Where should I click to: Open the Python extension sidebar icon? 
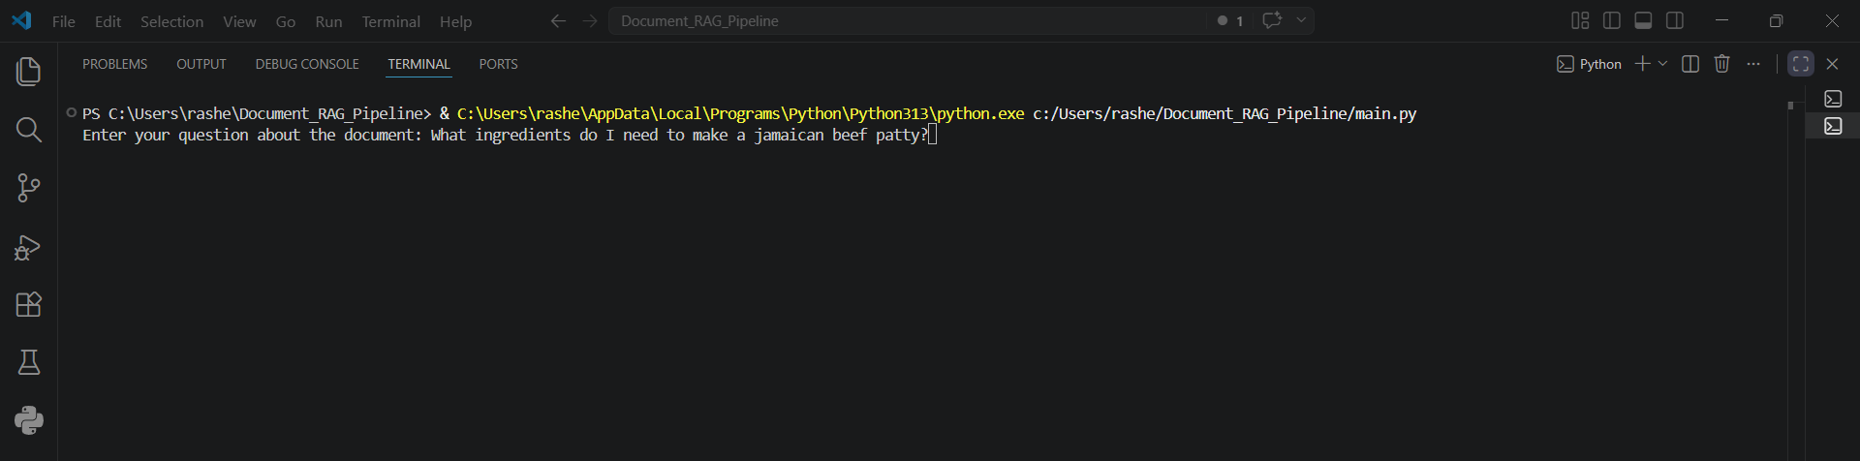coord(29,420)
